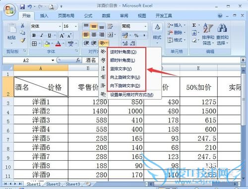Toggle Underline formatting
The image size is (248, 189).
(49, 35)
